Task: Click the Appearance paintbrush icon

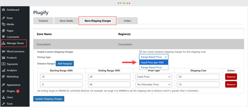Action: [x=4, y=85]
